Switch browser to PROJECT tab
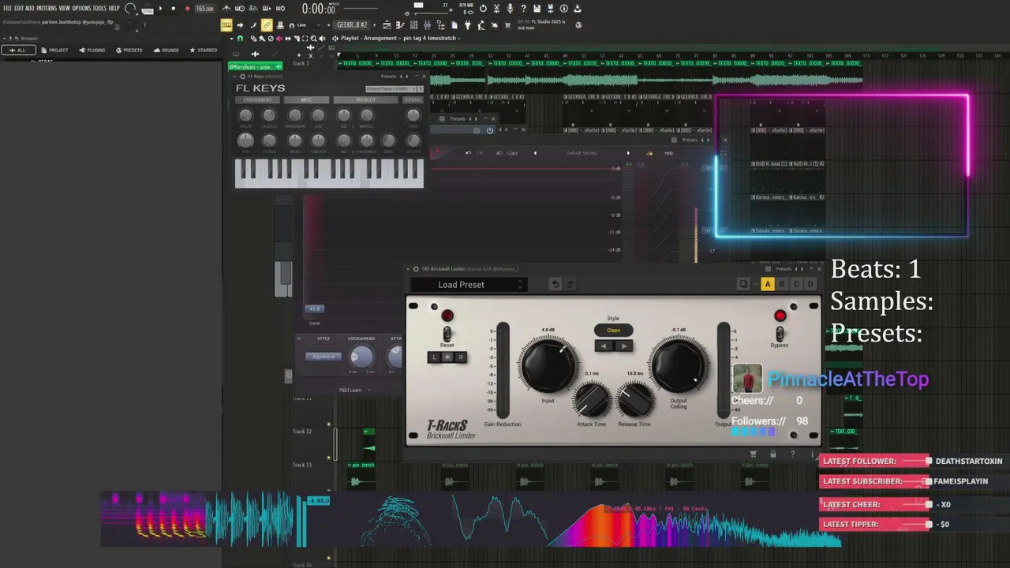 click(54, 50)
